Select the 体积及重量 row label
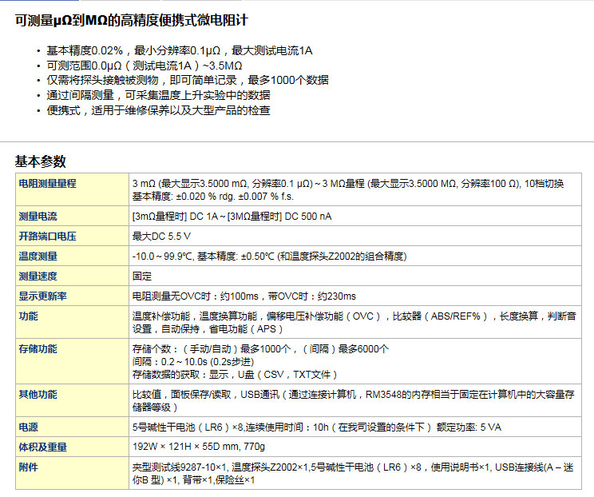 (42, 447)
